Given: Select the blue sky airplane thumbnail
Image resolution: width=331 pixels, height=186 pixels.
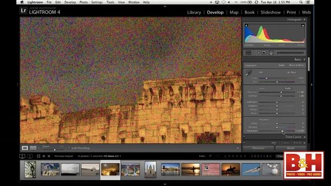Looking at the screenshot, I should [x=251, y=169].
